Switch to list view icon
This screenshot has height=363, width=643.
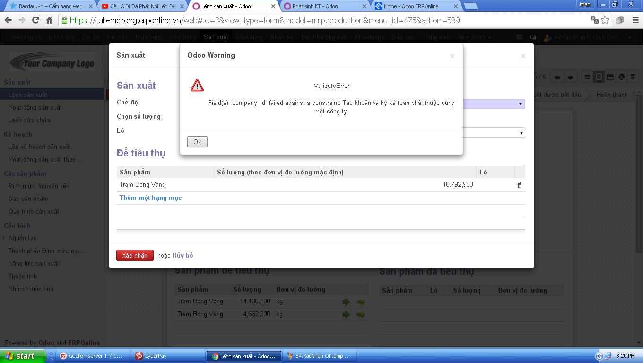click(x=587, y=77)
